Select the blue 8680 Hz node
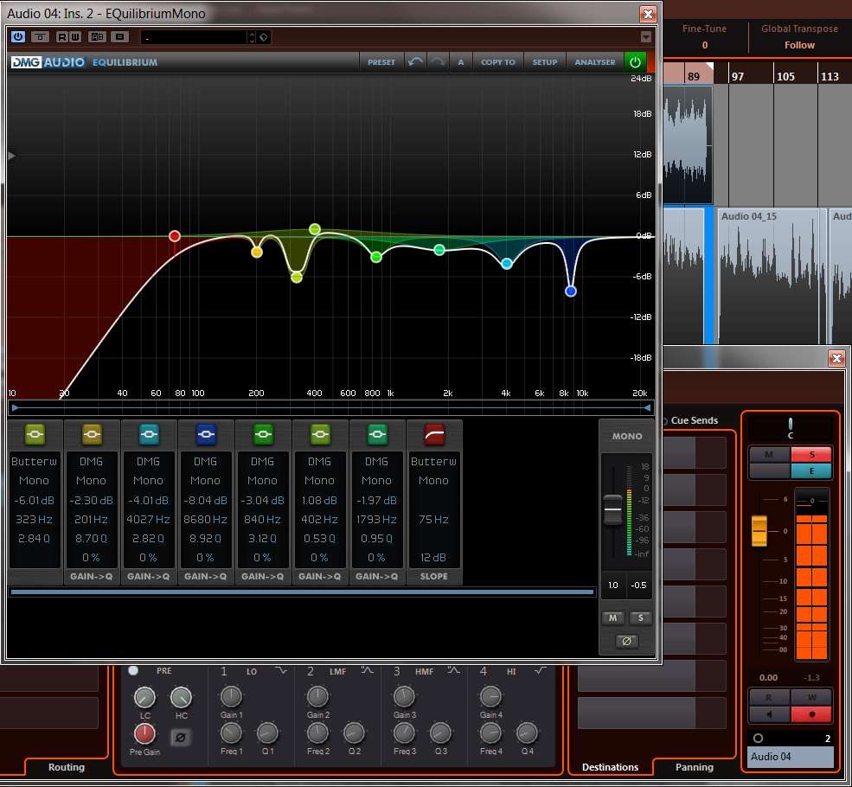852x787 pixels. (x=571, y=291)
